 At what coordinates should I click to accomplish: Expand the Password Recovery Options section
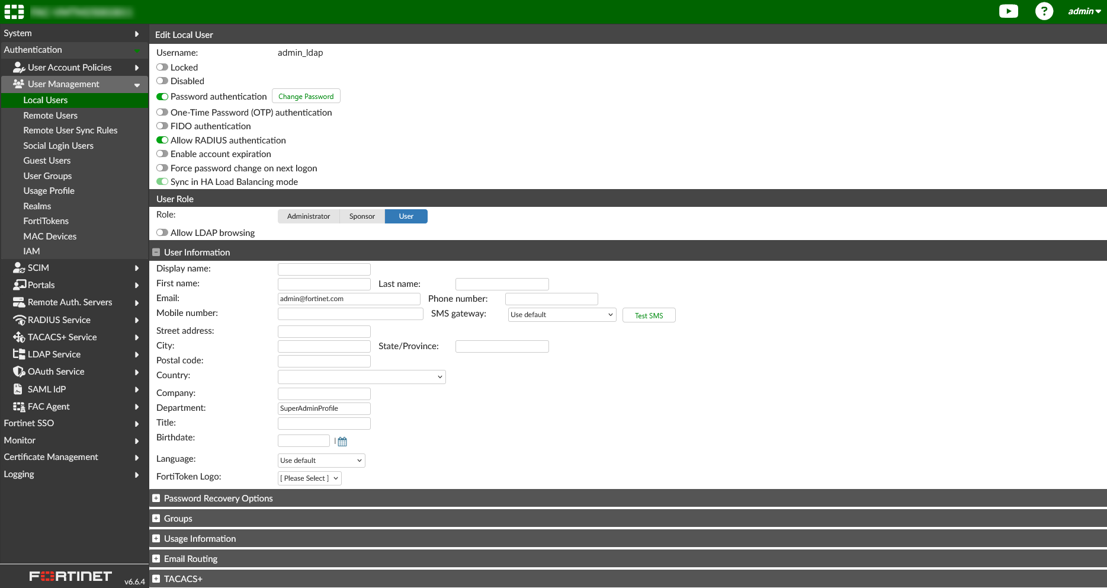[156, 498]
